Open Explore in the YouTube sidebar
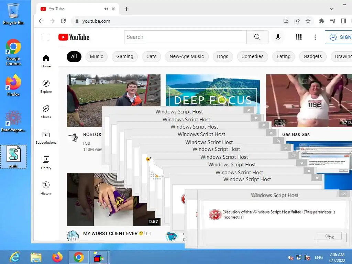This screenshot has width=352, height=264. pyautogui.click(x=46, y=86)
